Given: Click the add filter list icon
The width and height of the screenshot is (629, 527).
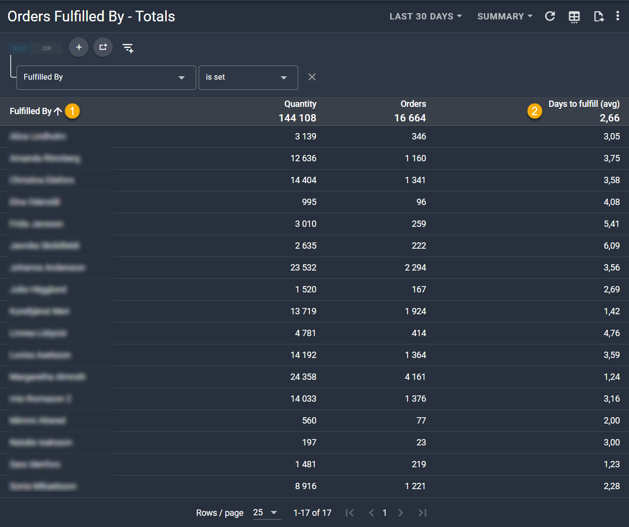Looking at the screenshot, I should click(x=128, y=48).
